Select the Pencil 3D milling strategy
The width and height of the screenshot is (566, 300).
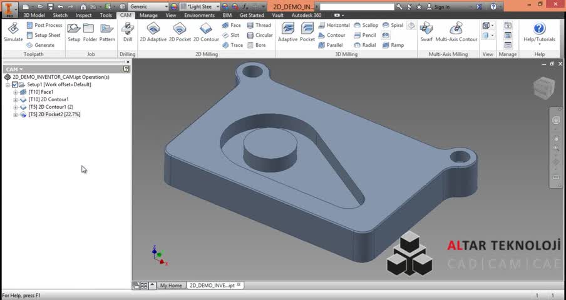click(365, 35)
